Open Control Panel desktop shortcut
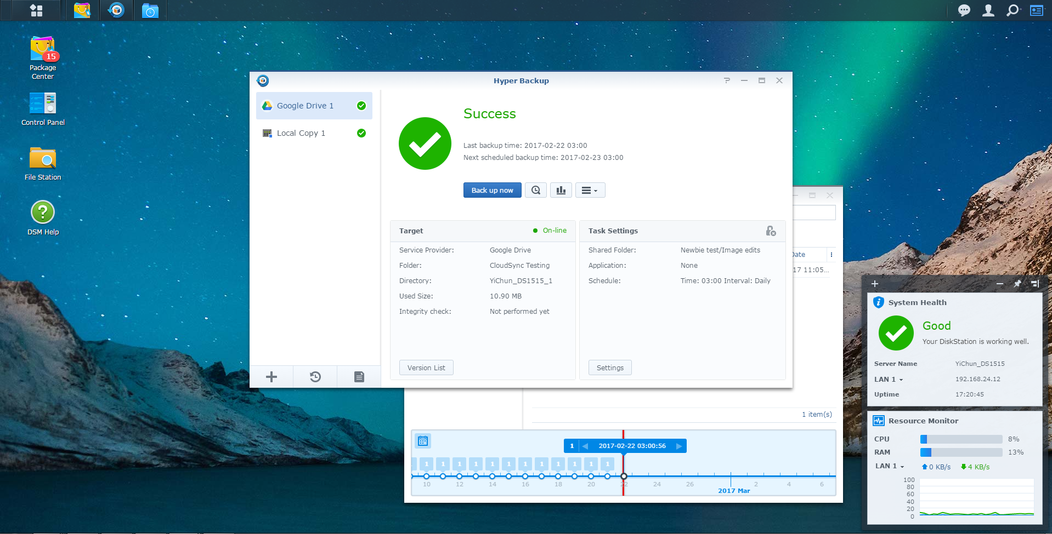 (x=43, y=109)
